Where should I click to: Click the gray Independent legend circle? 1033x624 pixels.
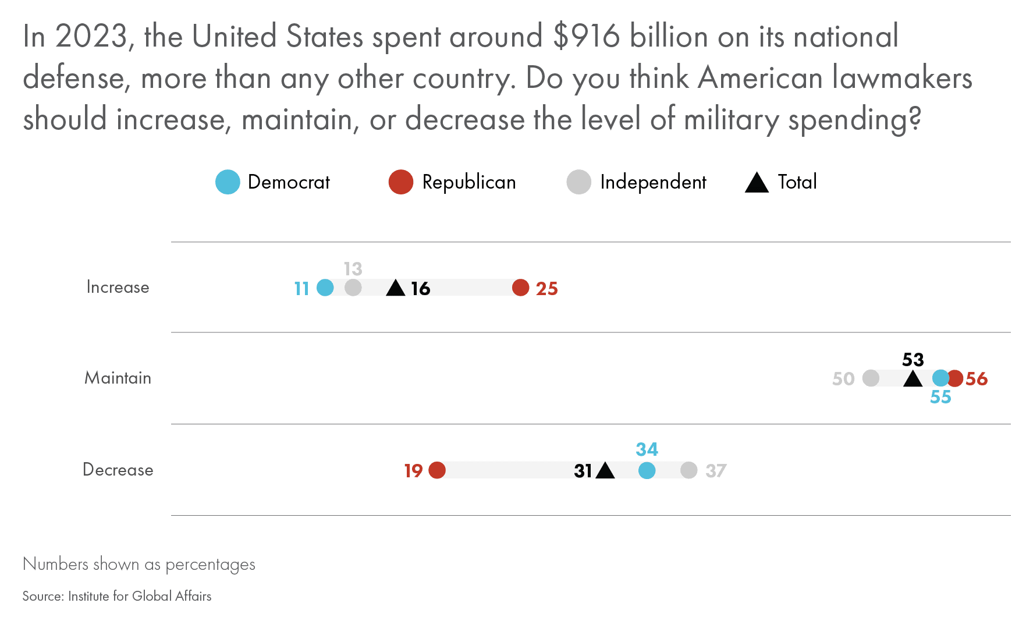click(x=578, y=182)
